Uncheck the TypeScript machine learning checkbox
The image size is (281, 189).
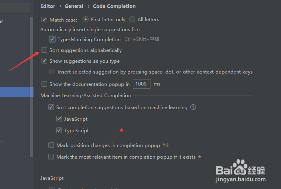[x=59, y=130]
